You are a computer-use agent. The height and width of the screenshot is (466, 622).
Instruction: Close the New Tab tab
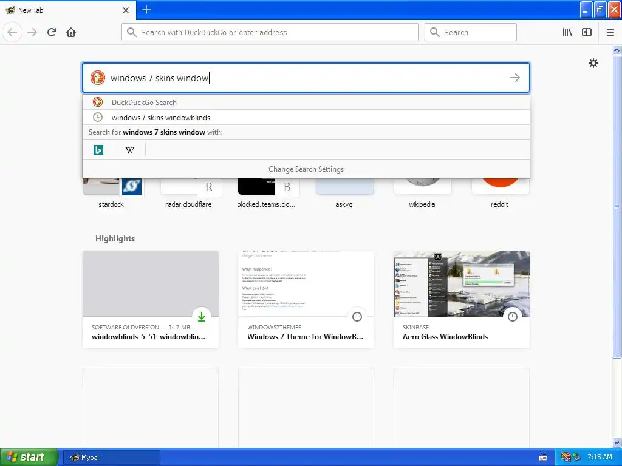tap(126, 10)
